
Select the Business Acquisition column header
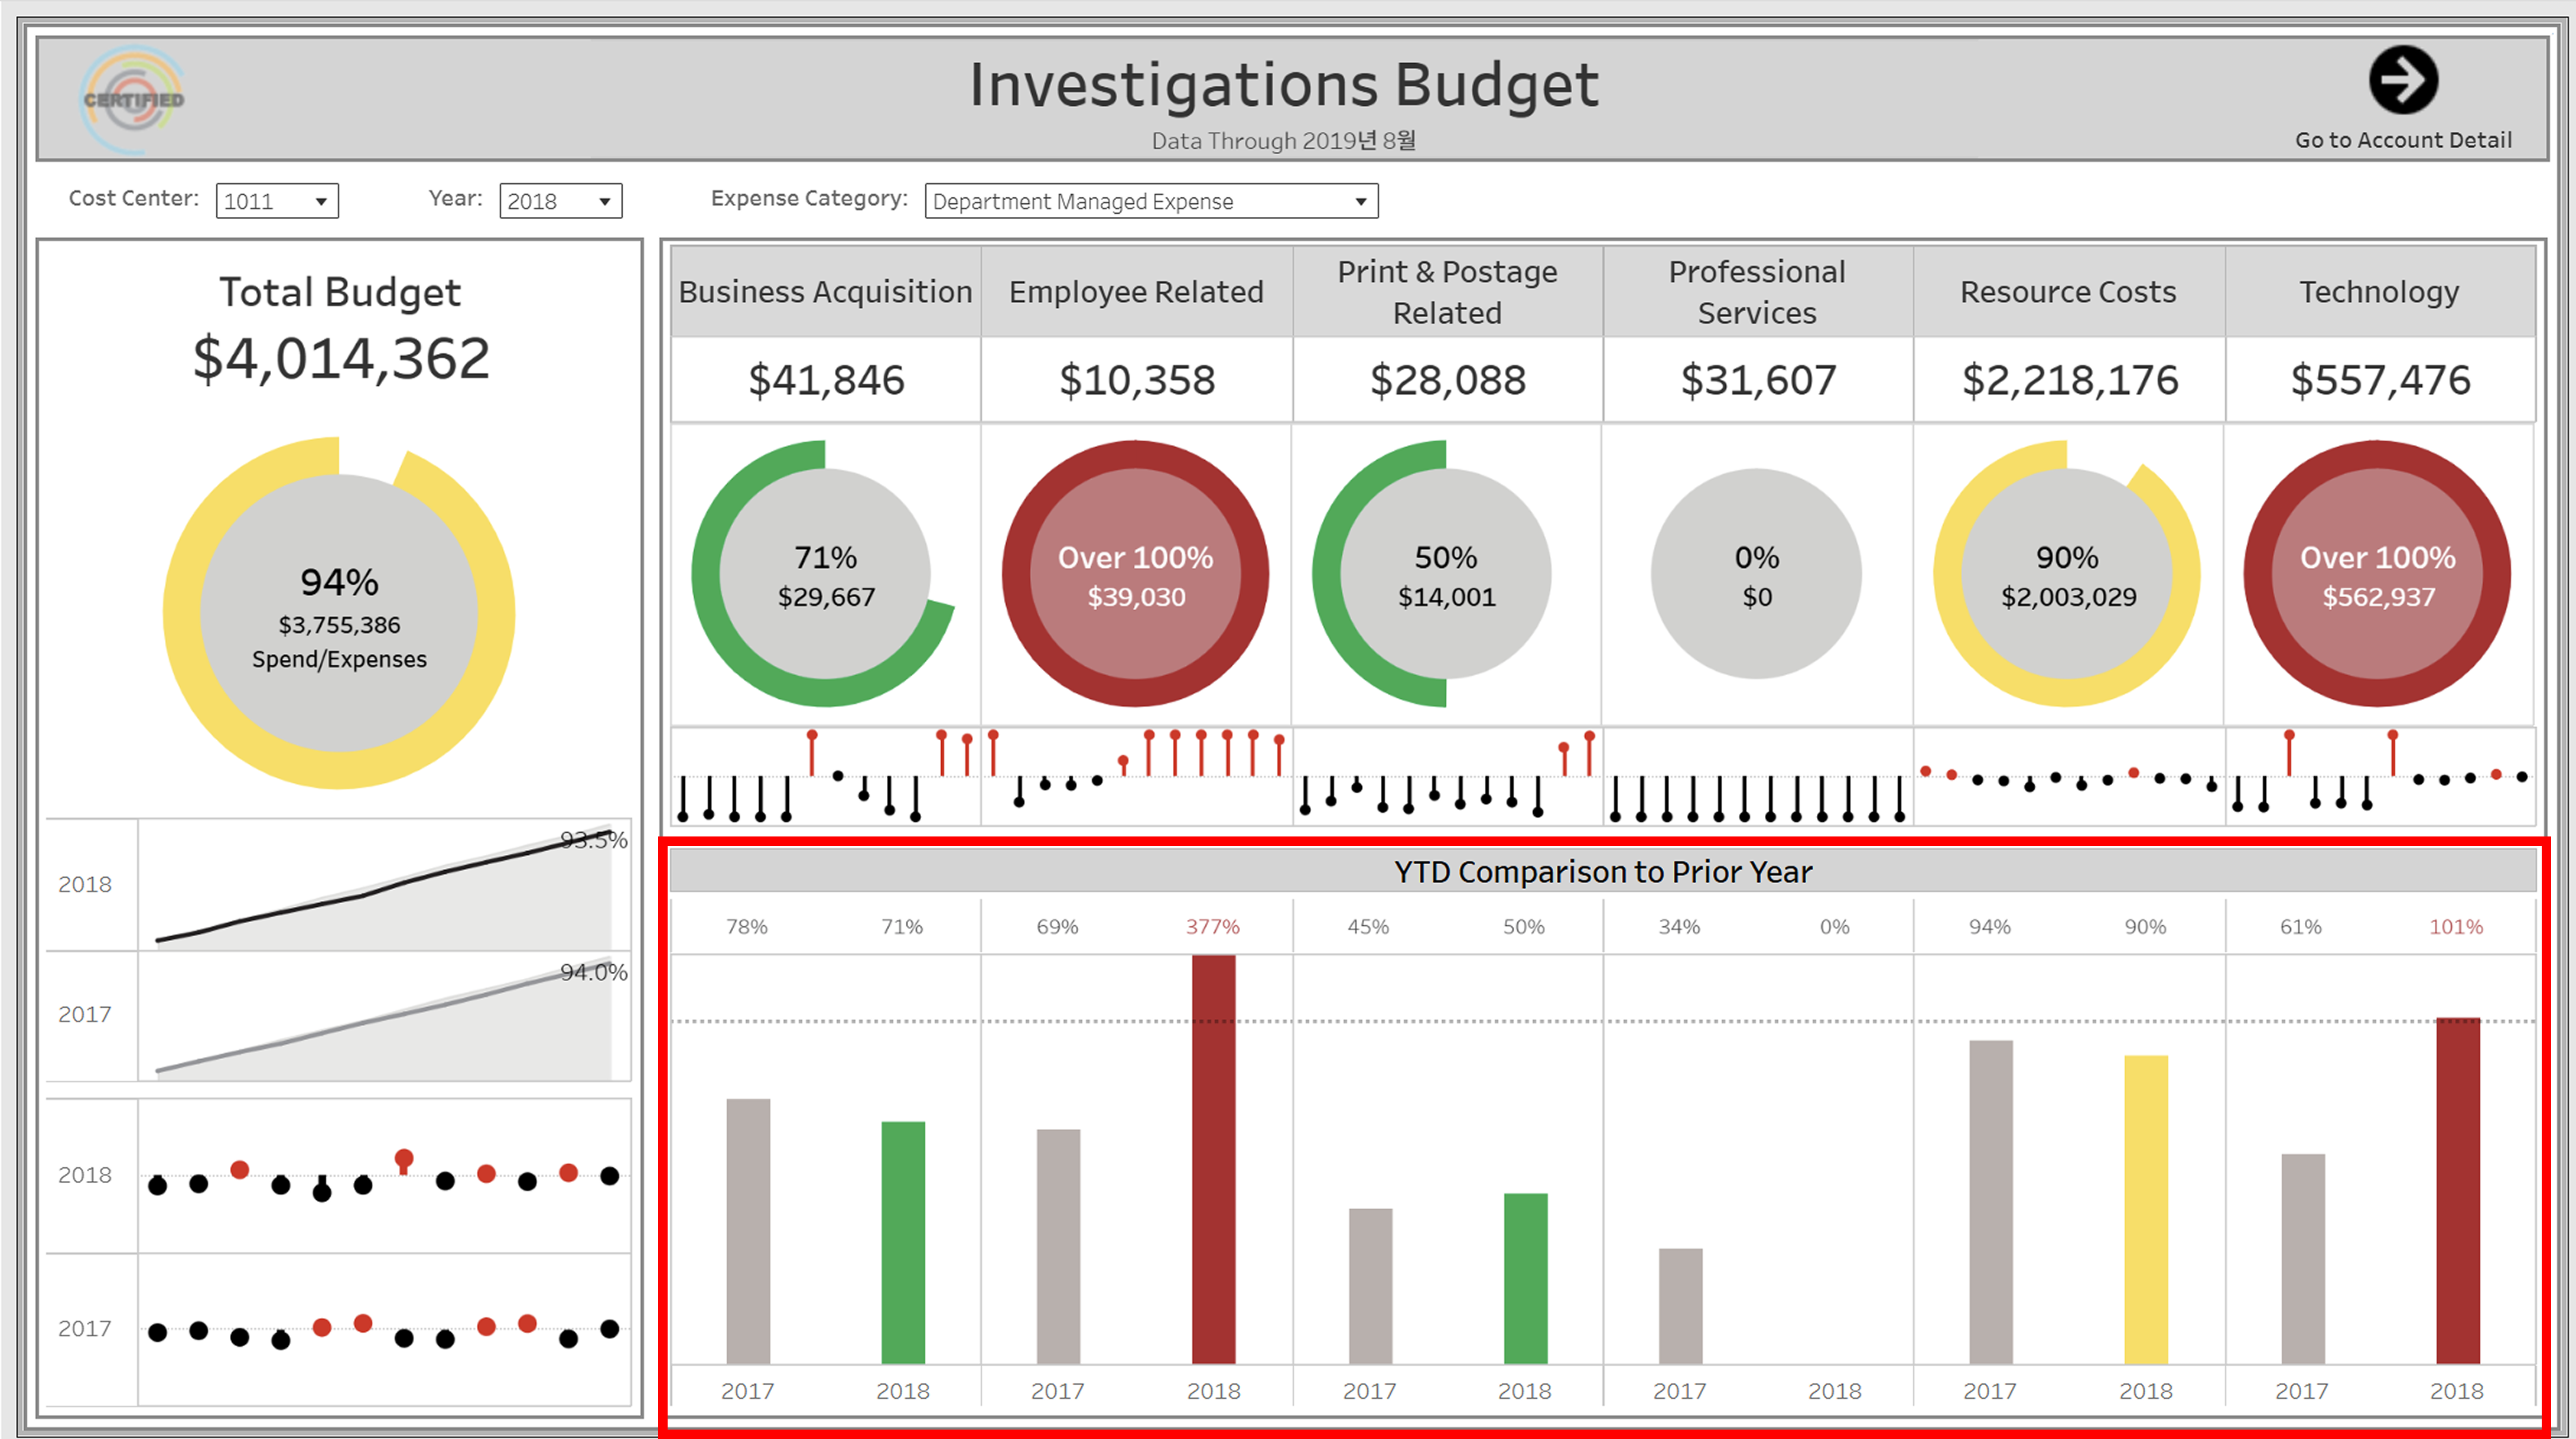point(825,292)
